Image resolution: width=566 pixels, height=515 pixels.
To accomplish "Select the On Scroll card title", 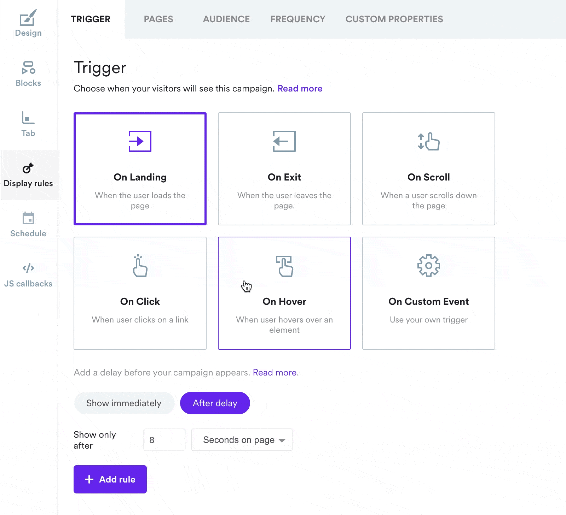I will [429, 177].
